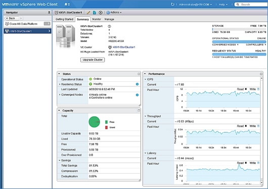
Task: Select Cisco HX Data Platform item
Action: tap(23, 24)
